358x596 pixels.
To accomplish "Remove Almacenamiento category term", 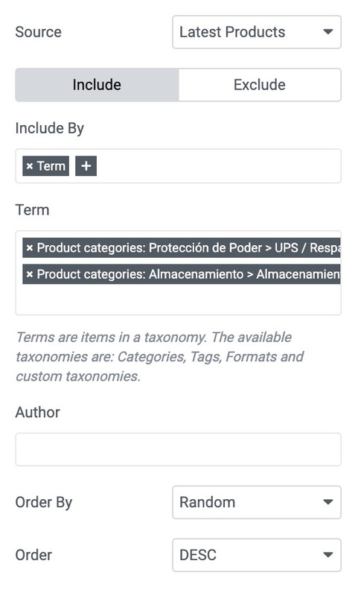I will click(30, 274).
